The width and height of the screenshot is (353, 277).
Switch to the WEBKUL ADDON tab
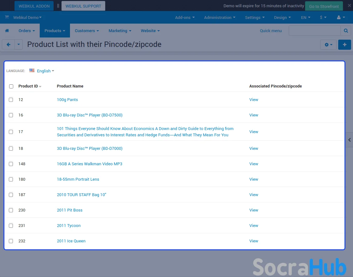pyautogui.click(x=34, y=6)
